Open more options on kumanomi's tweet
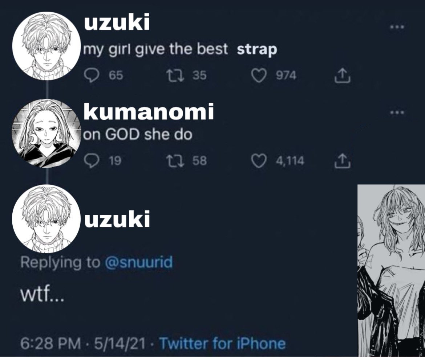Screen dimensions: 425x357 397,112
